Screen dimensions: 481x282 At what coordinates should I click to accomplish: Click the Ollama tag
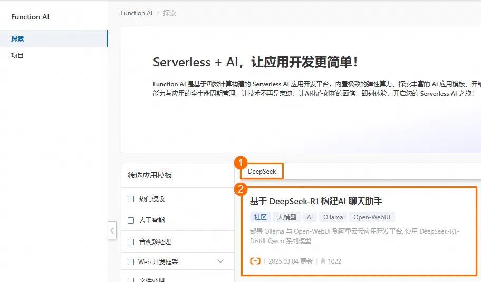[x=333, y=217]
